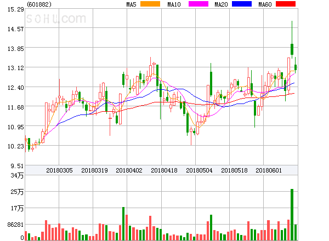
Task: Select the MA20 legend label
Action: (221, 4)
